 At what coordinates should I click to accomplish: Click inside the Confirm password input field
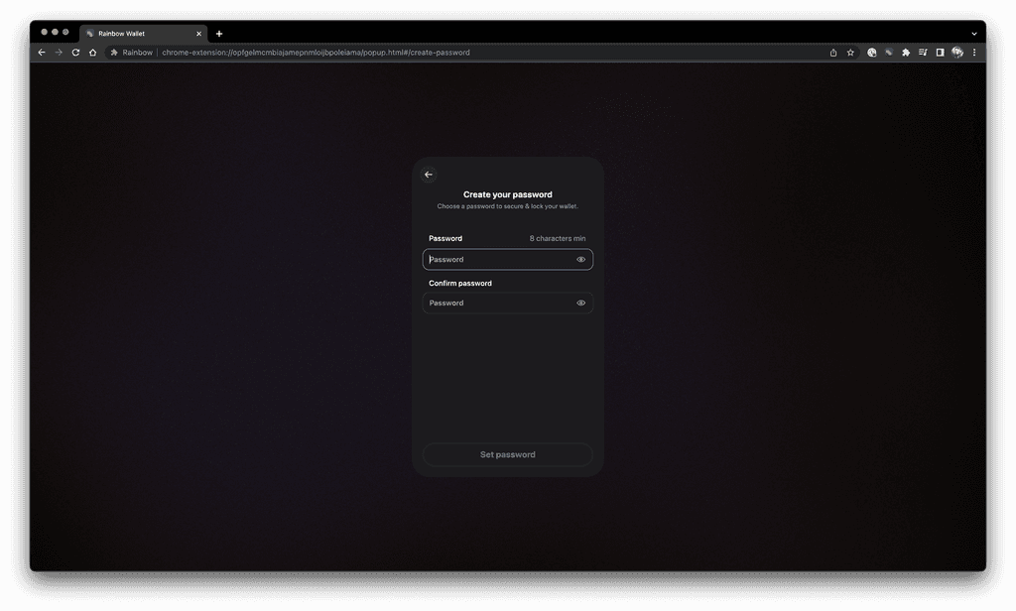(496, 303)
